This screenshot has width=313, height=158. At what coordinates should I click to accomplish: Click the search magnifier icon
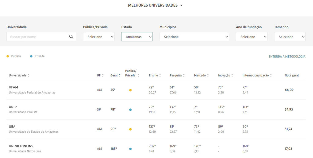[71, 37]
